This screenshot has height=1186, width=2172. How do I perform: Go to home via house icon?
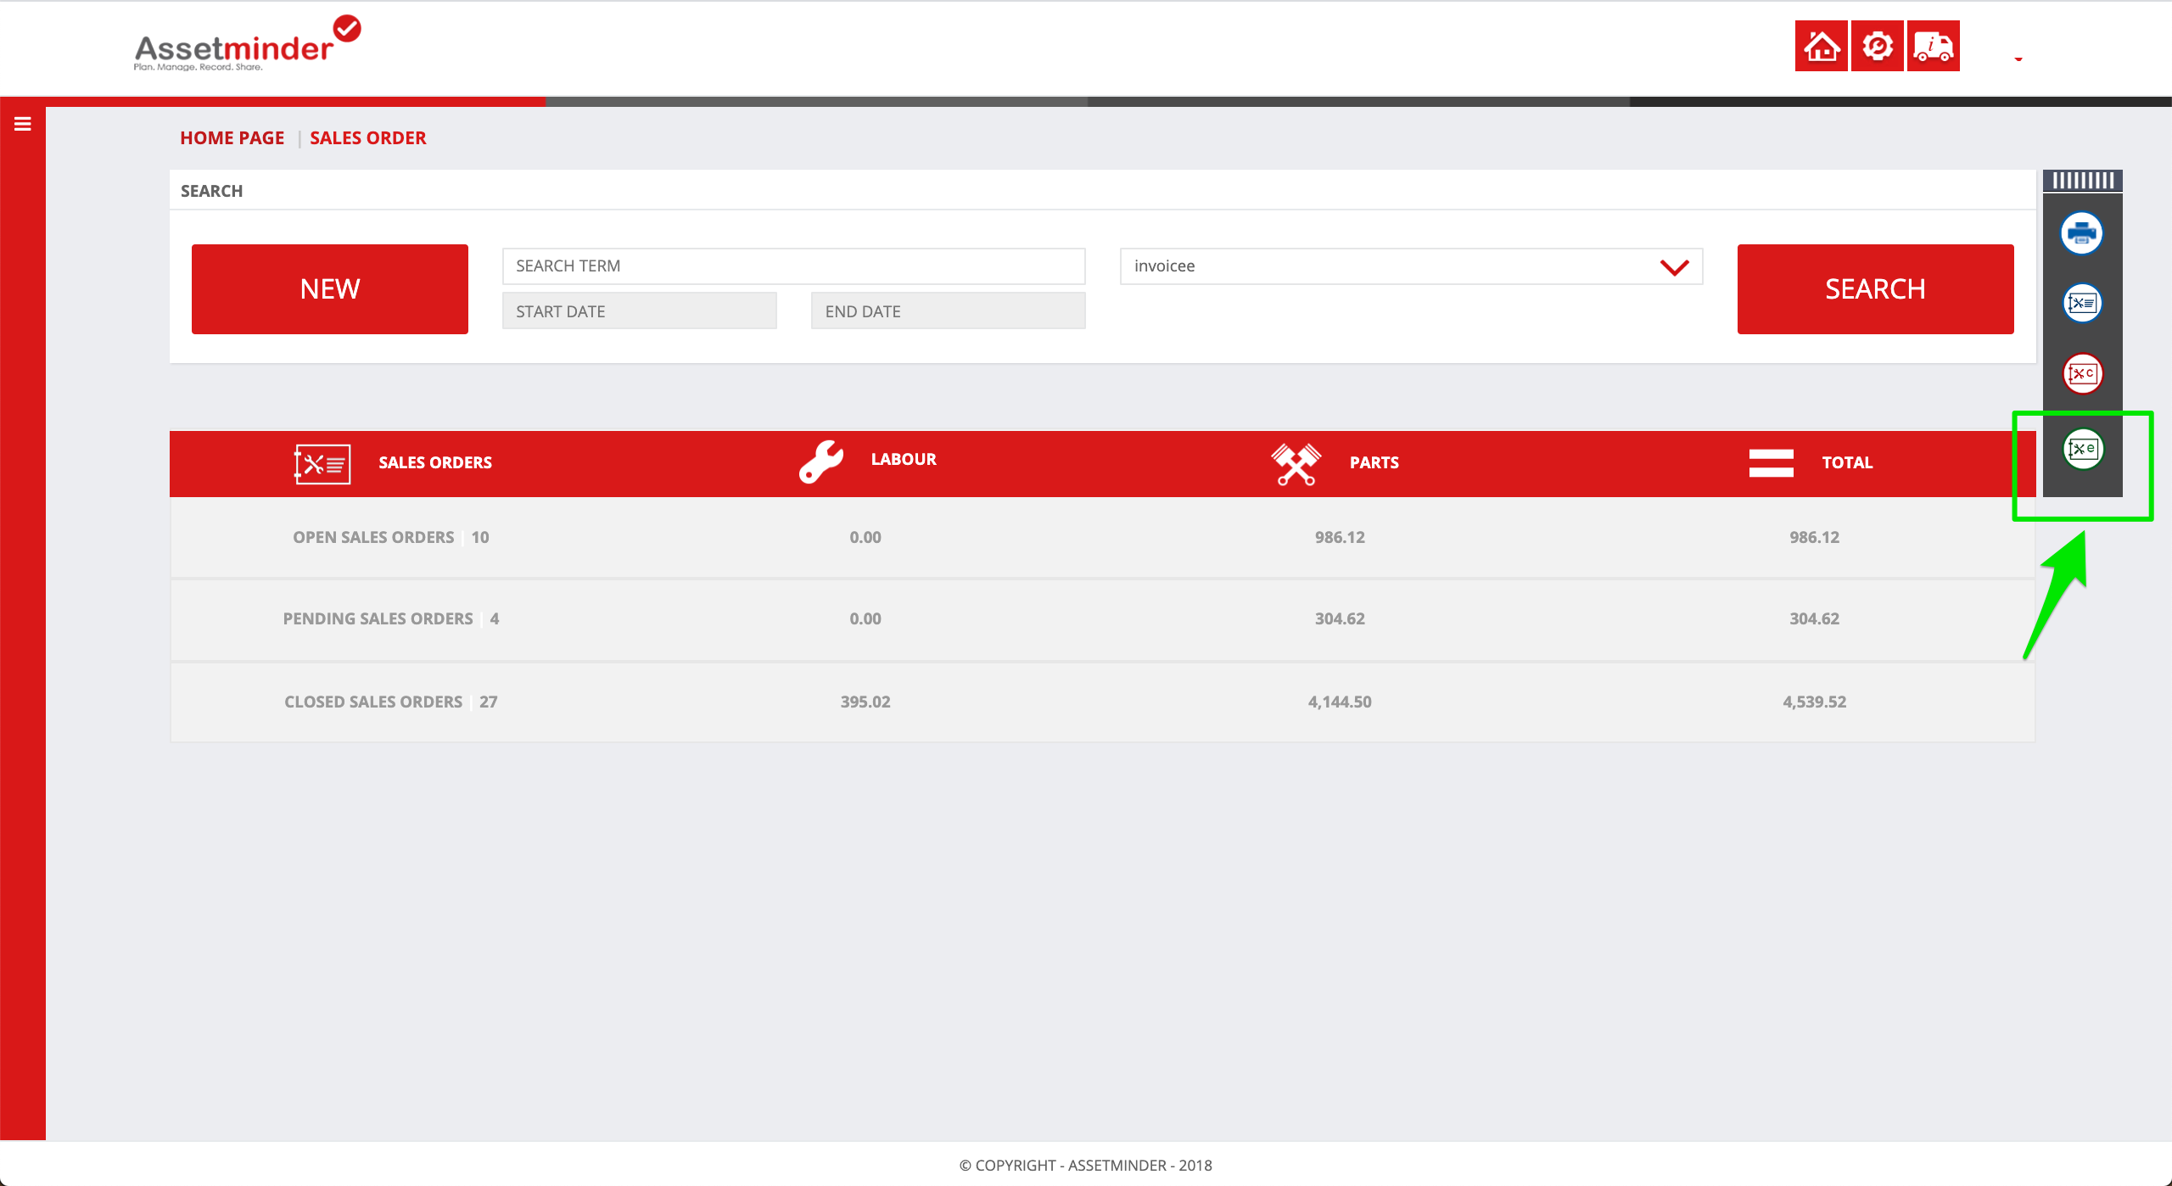[x=1821, y=46]
